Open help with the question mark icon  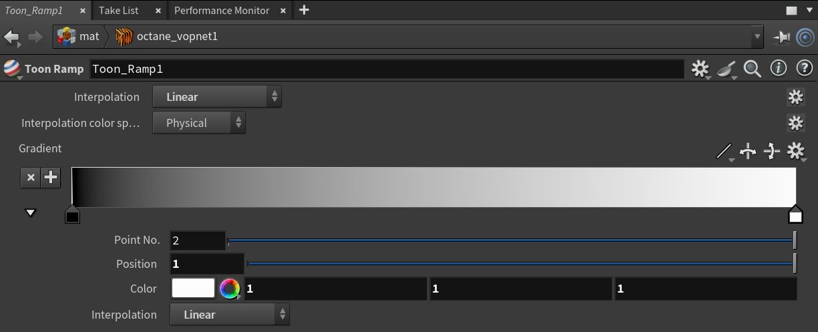(x=805, y=68)
